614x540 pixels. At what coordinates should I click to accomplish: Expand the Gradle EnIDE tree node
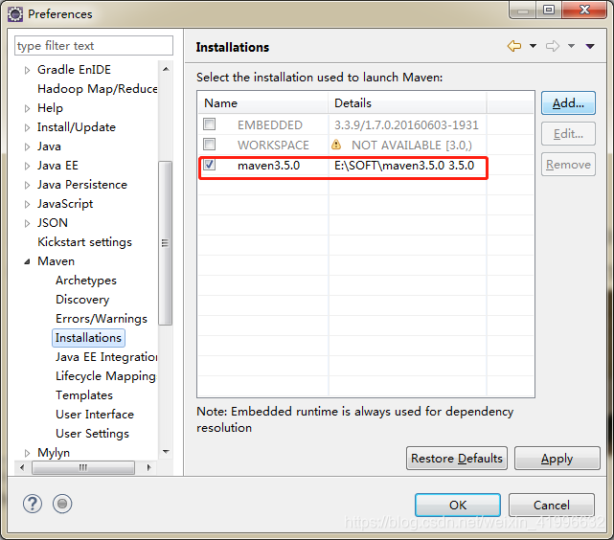pyautogui.click(x=27, y=71)
